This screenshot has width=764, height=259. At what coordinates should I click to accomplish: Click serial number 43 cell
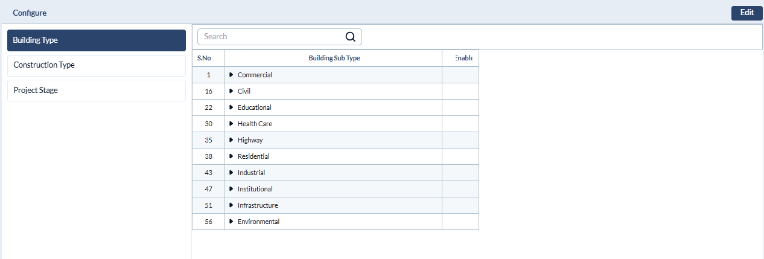click(208, 173)
